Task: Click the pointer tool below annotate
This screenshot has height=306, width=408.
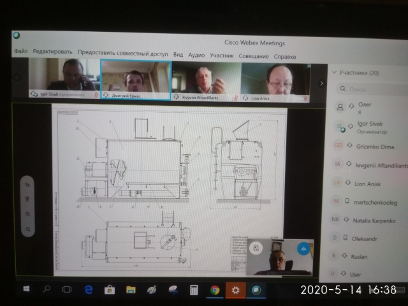Action: point(27,200)
